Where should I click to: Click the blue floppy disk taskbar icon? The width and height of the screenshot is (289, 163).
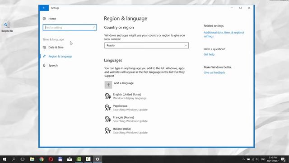[x=60, y=159]
